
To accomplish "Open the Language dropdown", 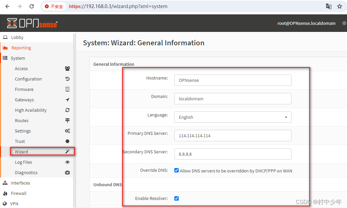I will pos(233,117).
